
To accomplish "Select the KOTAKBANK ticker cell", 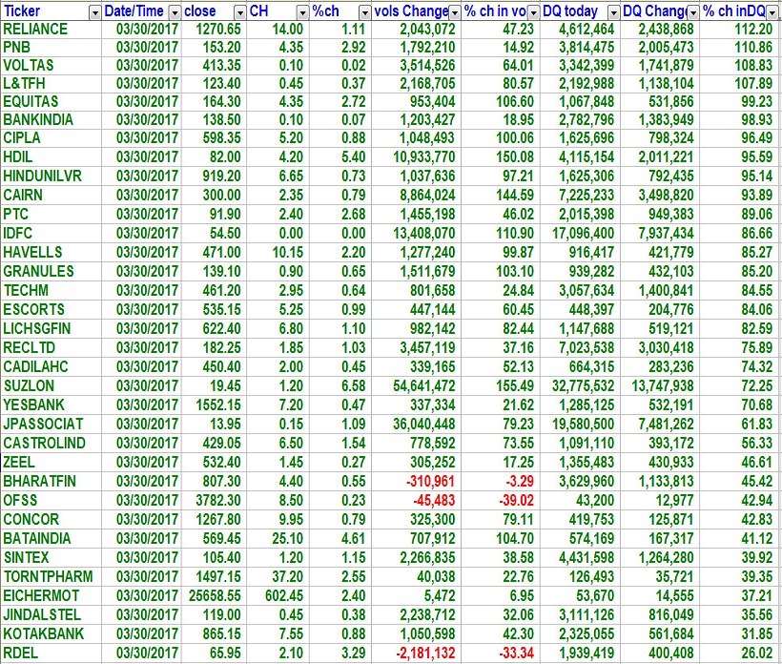I will point(51,633).
